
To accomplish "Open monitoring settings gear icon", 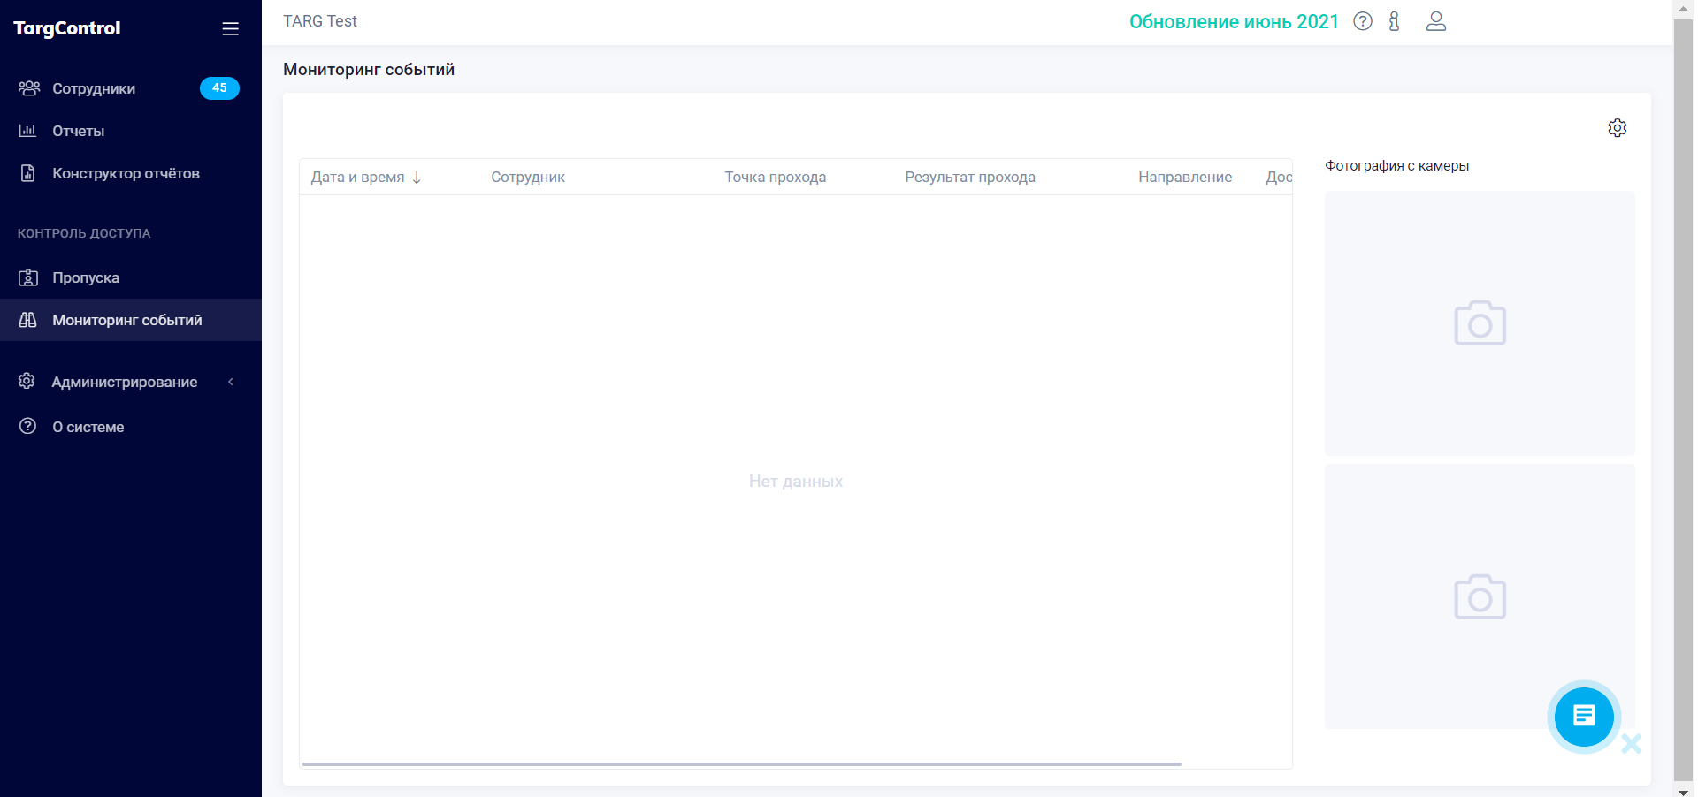I will [x=1618, y=128].
